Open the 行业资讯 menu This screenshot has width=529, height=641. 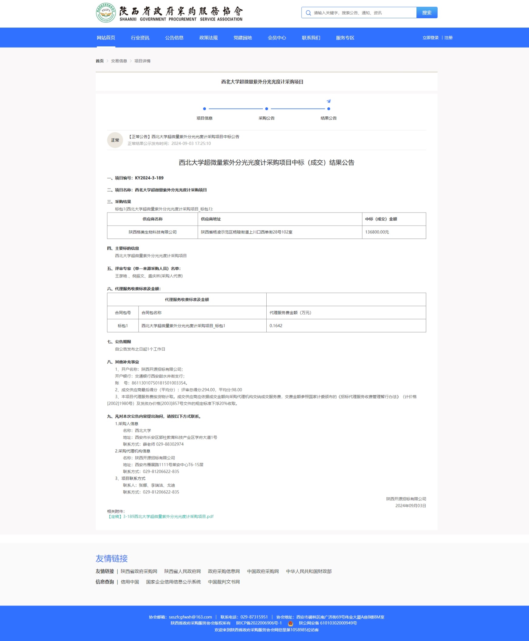click(140, 38)
